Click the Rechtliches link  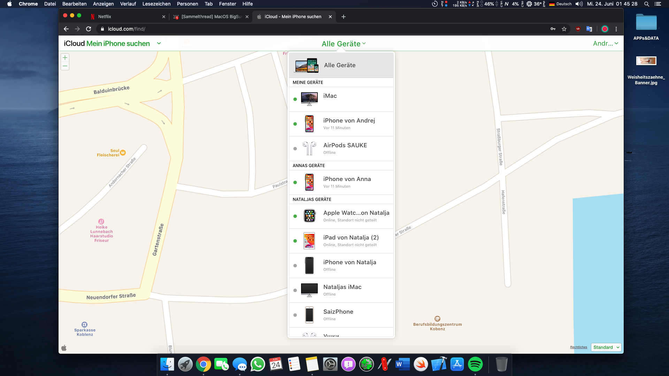578,347
